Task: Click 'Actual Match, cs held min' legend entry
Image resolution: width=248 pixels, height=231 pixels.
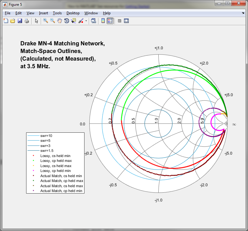Action: coord(61,176)
